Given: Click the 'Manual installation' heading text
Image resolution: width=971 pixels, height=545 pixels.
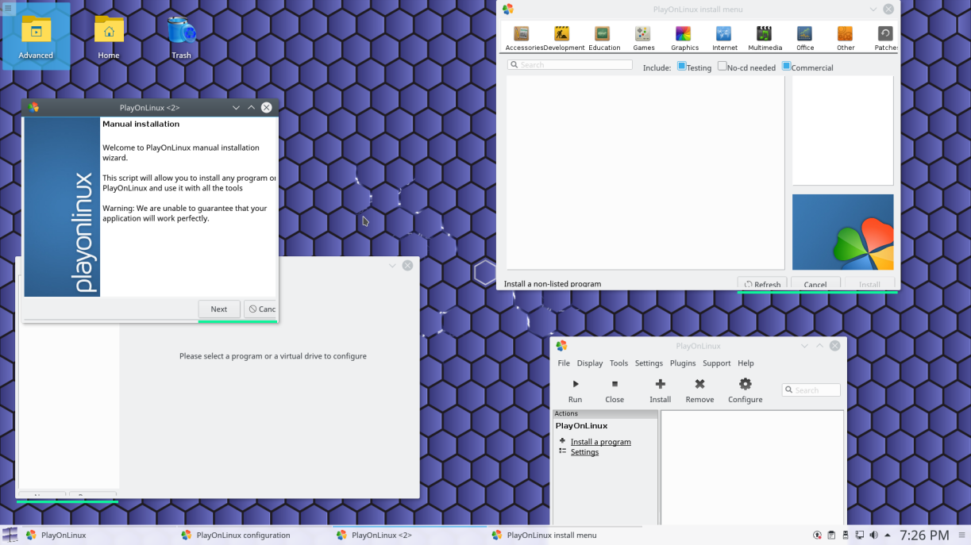Looking at the screenshot, I should click(141, 124).
